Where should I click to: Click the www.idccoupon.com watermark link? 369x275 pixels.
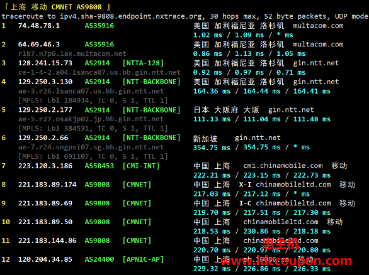point(286,261)
